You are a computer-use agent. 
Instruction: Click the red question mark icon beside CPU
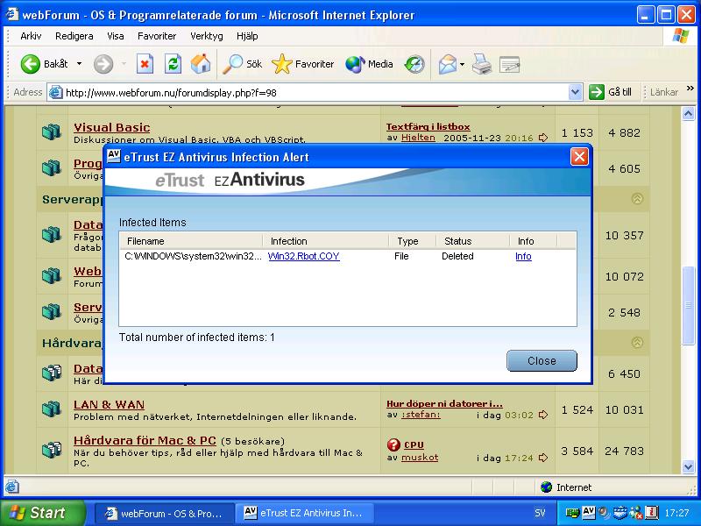393,444
